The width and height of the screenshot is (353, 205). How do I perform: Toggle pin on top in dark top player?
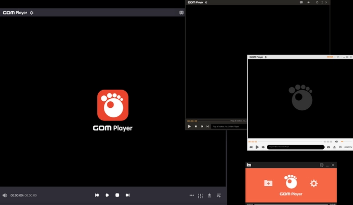309,2
